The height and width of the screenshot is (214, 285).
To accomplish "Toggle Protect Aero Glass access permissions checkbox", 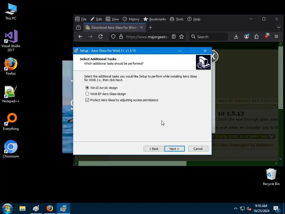I will point(87,100).
